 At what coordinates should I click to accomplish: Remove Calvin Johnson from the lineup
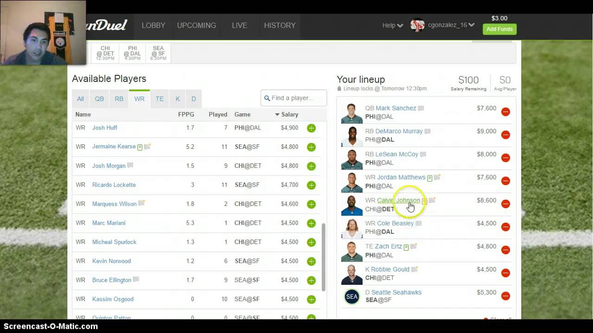pos(505,203)
